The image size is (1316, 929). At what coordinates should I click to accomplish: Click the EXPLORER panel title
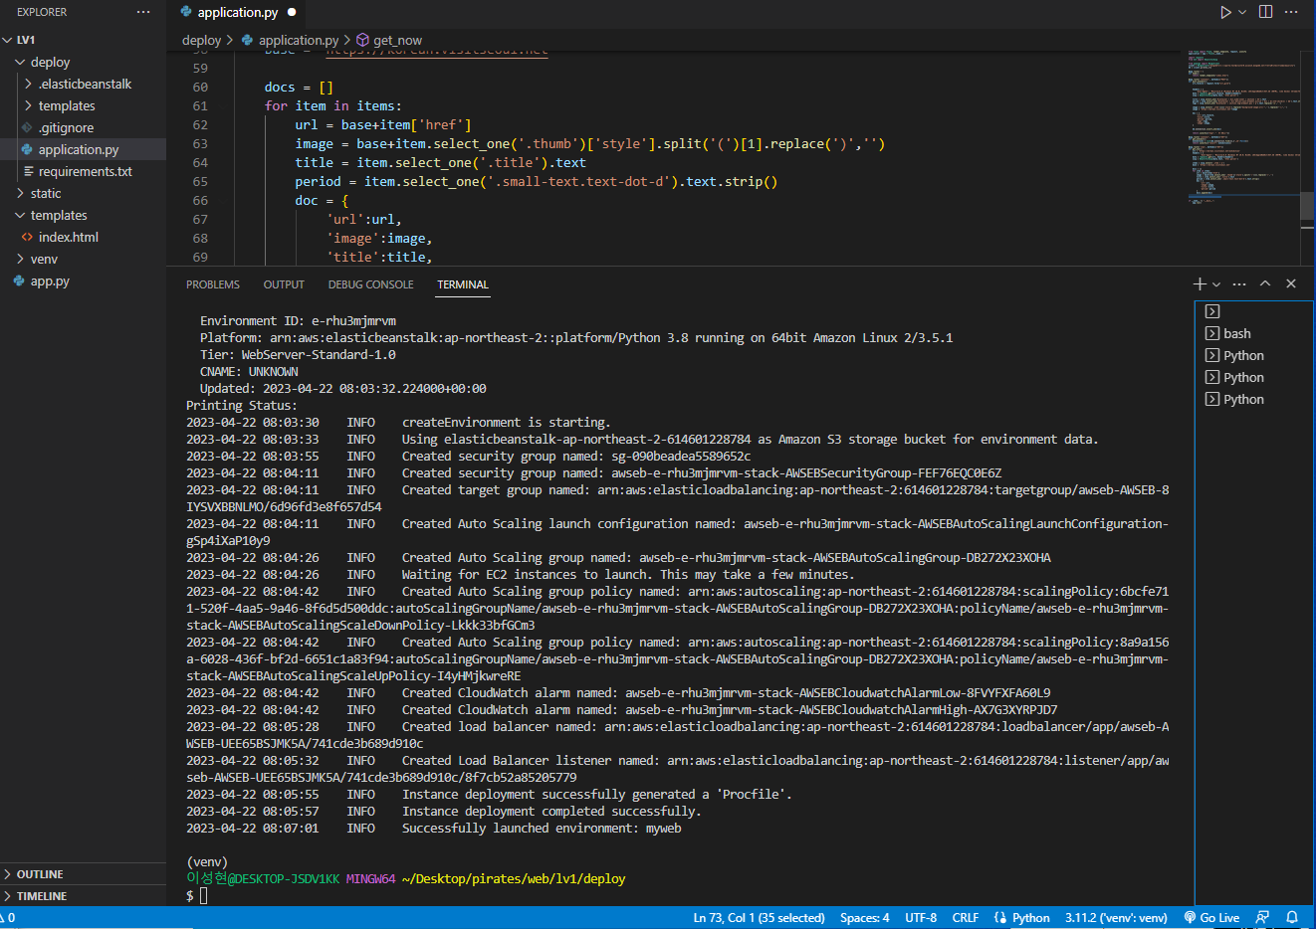click(42, 12)
